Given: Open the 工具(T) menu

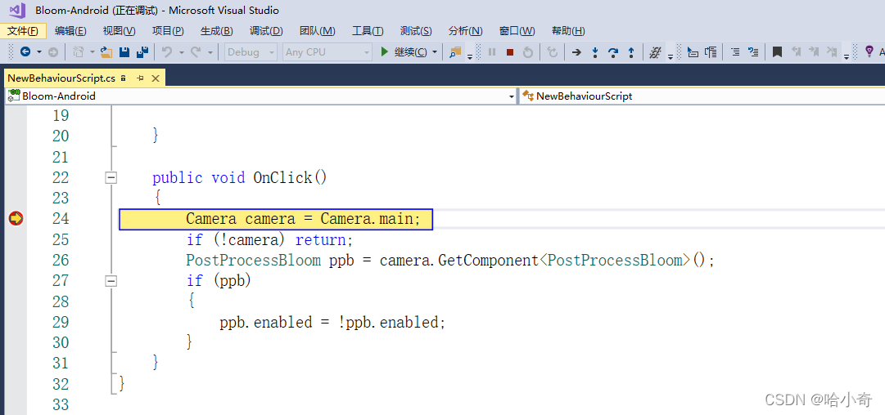Looking at the screenshot, I should coord(368,30).
